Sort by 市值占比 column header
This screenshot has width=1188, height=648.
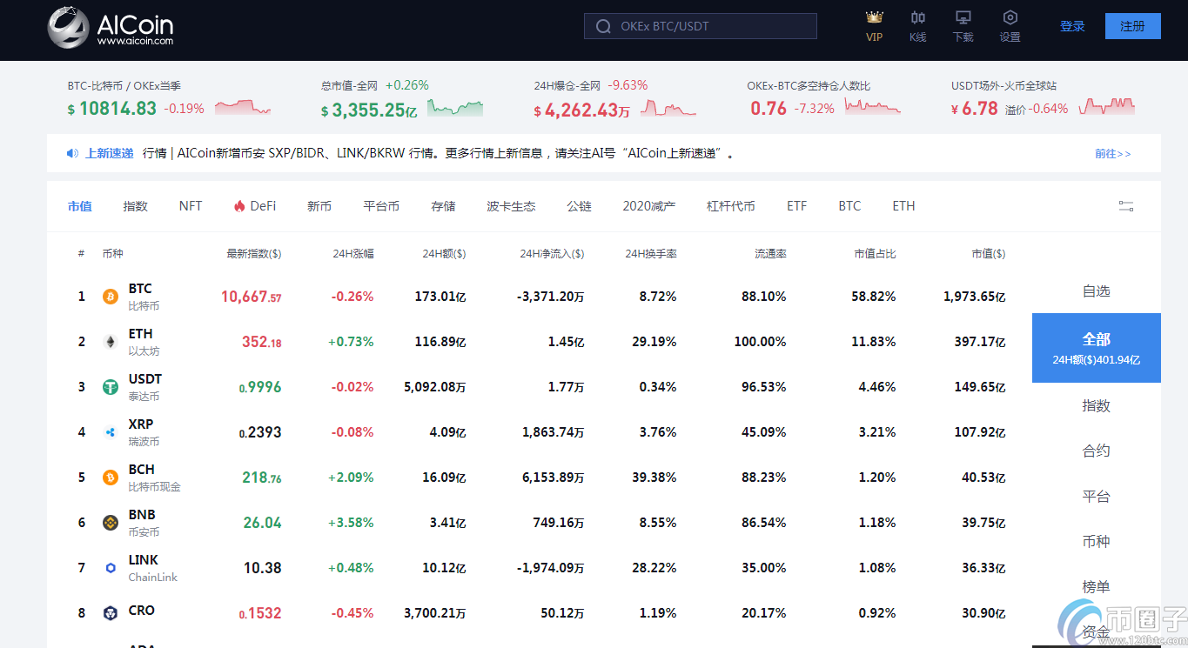coord(875,254)
